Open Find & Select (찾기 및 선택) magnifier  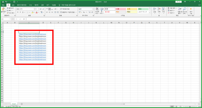(x=184, y=11)
